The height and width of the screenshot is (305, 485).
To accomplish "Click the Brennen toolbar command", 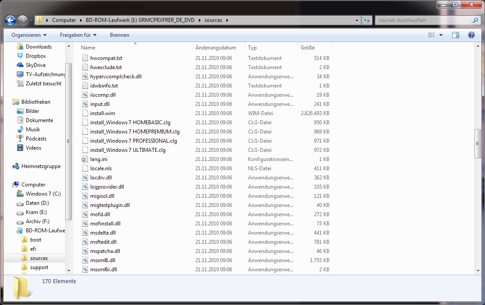I will [120, 35].
